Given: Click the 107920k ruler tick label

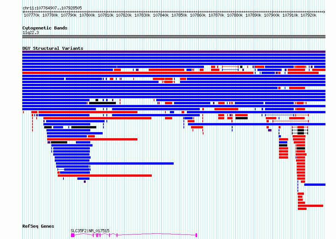Looking at the screenshot, I should (308, 15).
